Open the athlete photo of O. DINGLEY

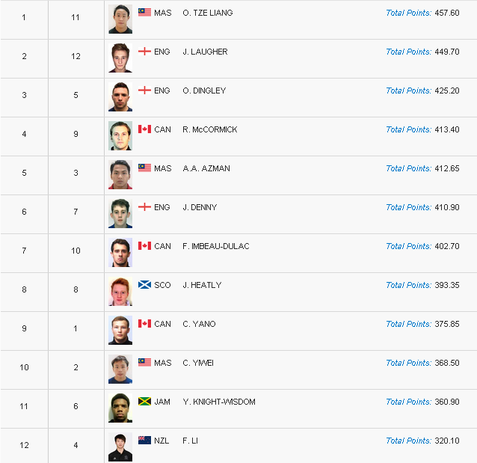120,96
